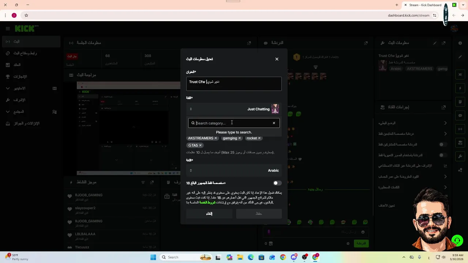Open the AI chat moderation external link
Screen dimensions: 468x263
point(445,166)
